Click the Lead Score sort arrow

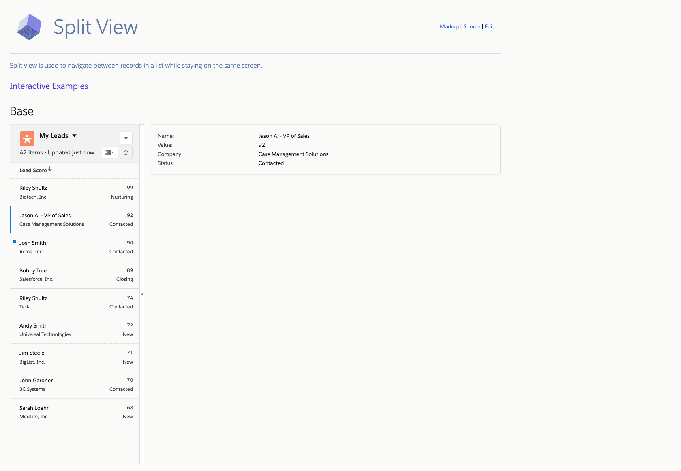50,169
